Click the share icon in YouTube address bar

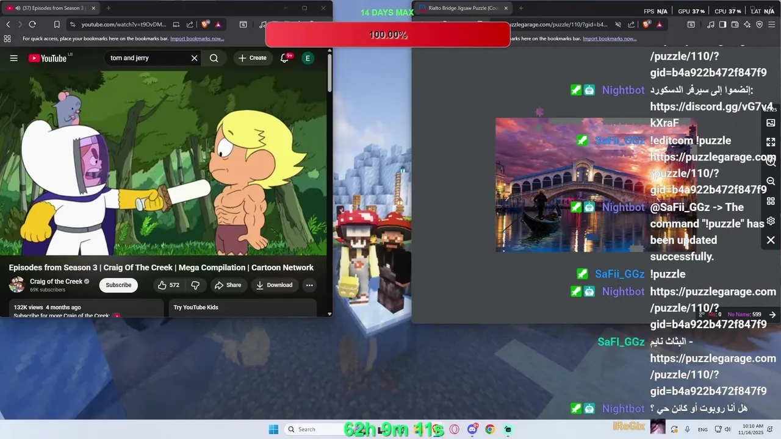point(190,24)
